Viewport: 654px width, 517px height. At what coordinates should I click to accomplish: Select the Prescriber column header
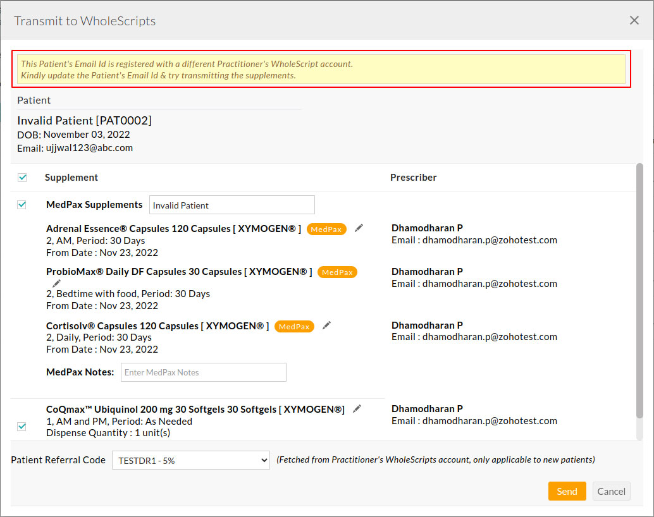(413, 178)
